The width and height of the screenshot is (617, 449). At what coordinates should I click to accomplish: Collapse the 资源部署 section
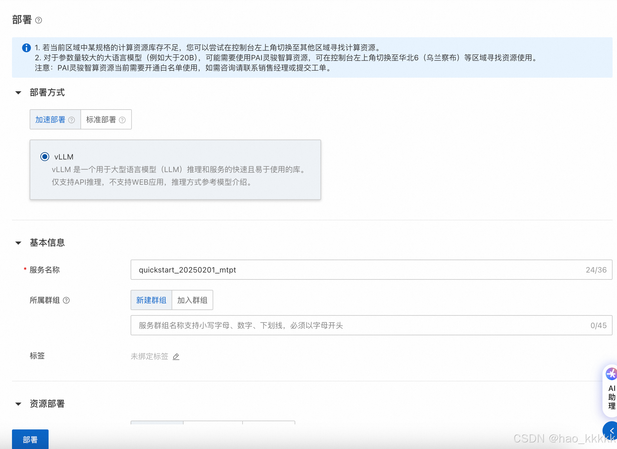click(18, 404)
